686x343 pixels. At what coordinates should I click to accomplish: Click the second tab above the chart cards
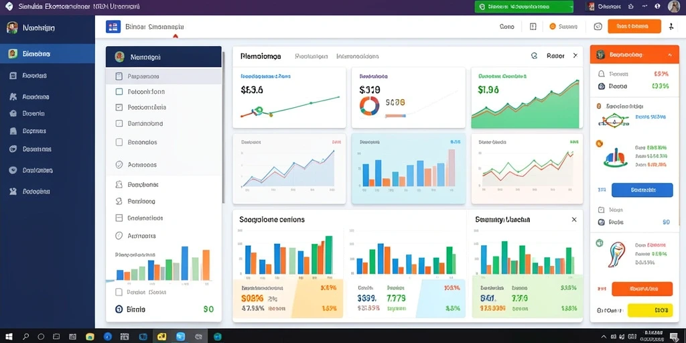[311, 56]
